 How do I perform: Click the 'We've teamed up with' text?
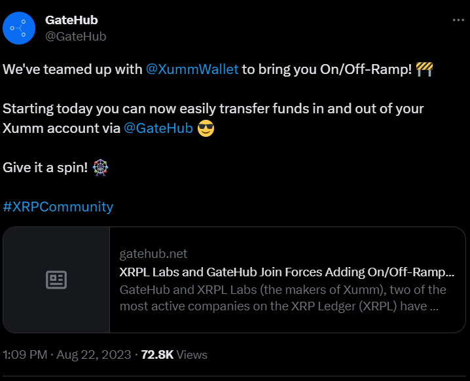coord(72,69)
